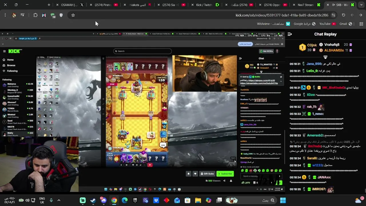Bookmark this page with the star
Viewport: 366px width, 206px height.
coord(73,15)
